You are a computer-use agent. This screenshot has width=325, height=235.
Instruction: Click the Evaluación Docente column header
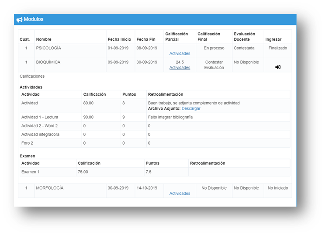tap(244, 37)
